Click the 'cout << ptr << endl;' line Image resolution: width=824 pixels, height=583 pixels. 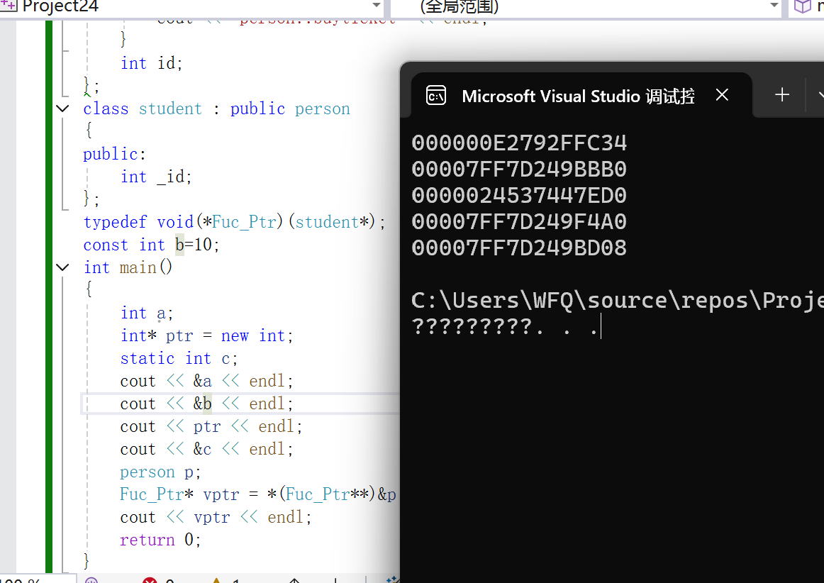click(x=211, y=426)
